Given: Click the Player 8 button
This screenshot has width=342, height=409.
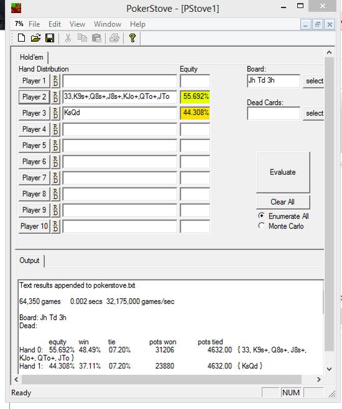Looking at the screenshot, I should [x=34, y=194].
